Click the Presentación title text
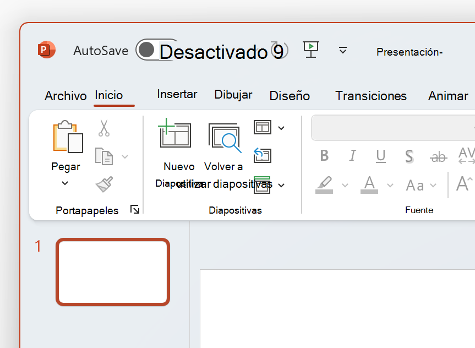 point(410,52)
